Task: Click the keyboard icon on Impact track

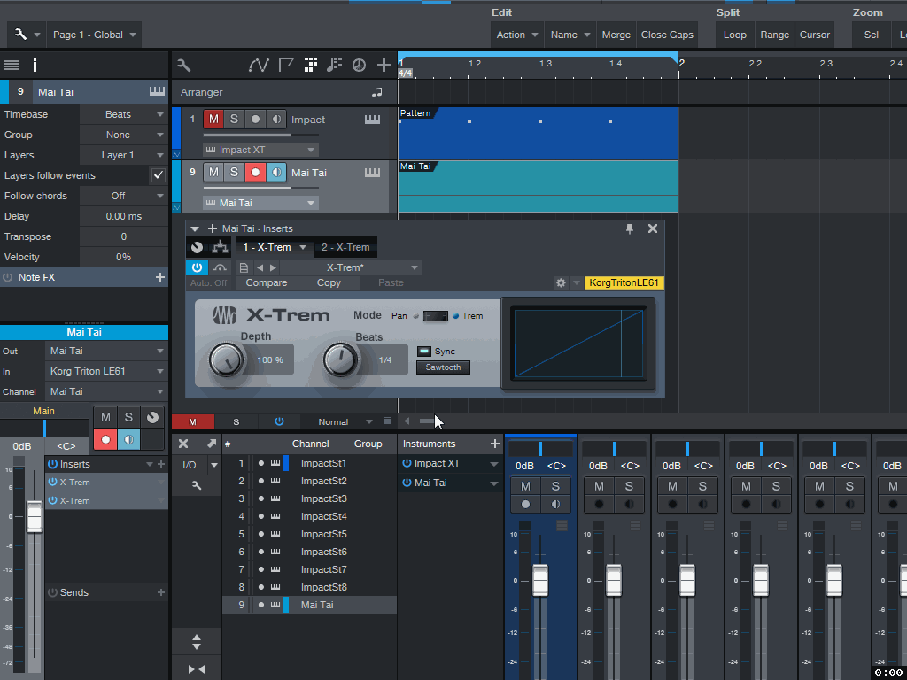Action: tap(372, 120)
